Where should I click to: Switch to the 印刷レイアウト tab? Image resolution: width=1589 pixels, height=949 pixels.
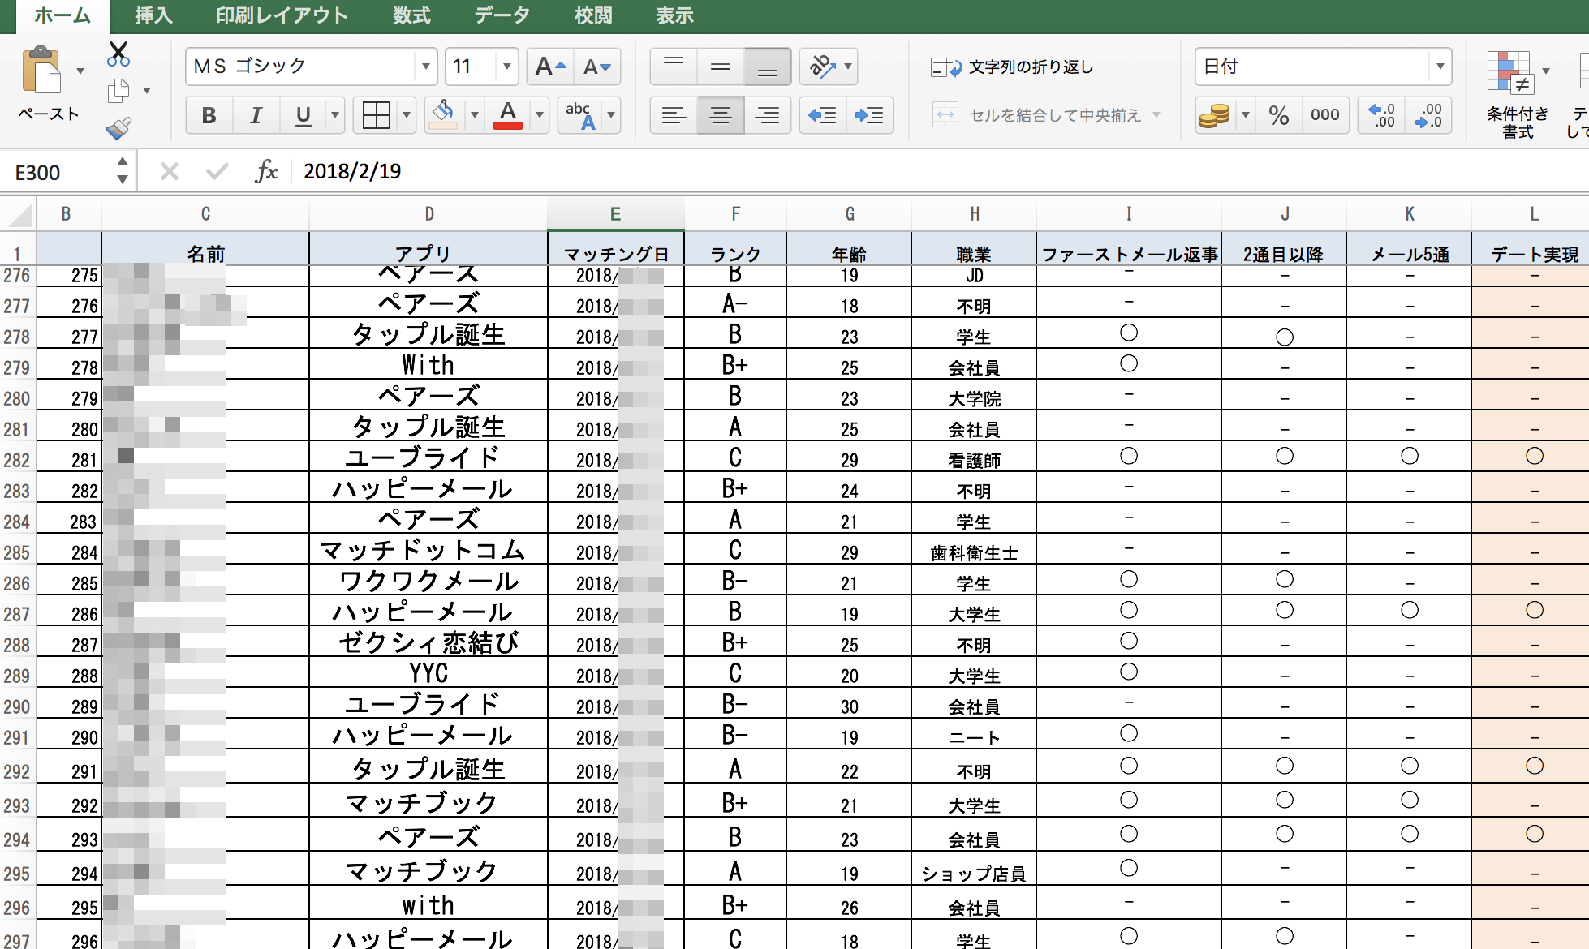(x=282, y=15)
